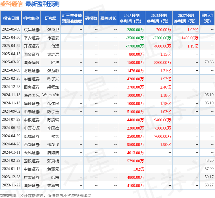This screenshot has width=215, height=198.
Task: Click the 79.86 target price value
Action: [209, 62]
